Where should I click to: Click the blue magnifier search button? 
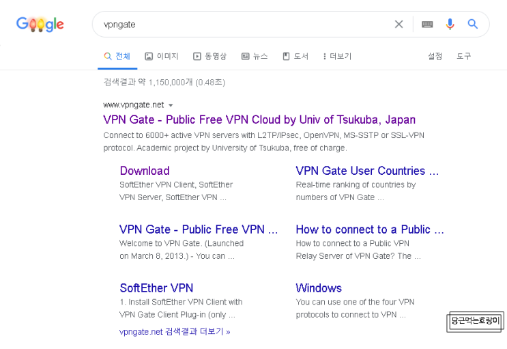[472, 24]
